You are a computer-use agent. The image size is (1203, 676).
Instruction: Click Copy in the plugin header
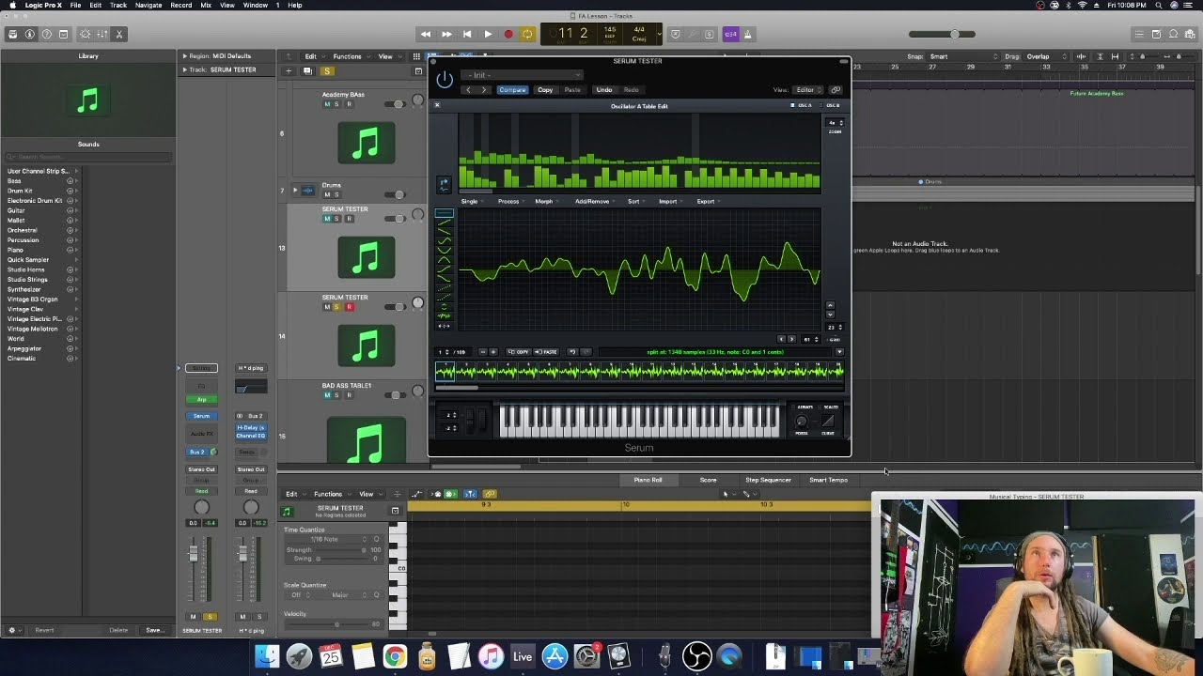(545, 90)
